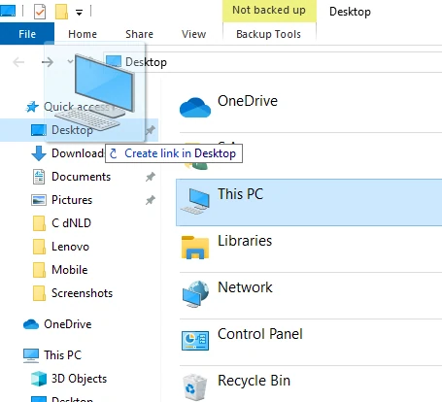Open the Mobile folder
Viewport: 442px width, 402px height.
[x=70, y=270]
